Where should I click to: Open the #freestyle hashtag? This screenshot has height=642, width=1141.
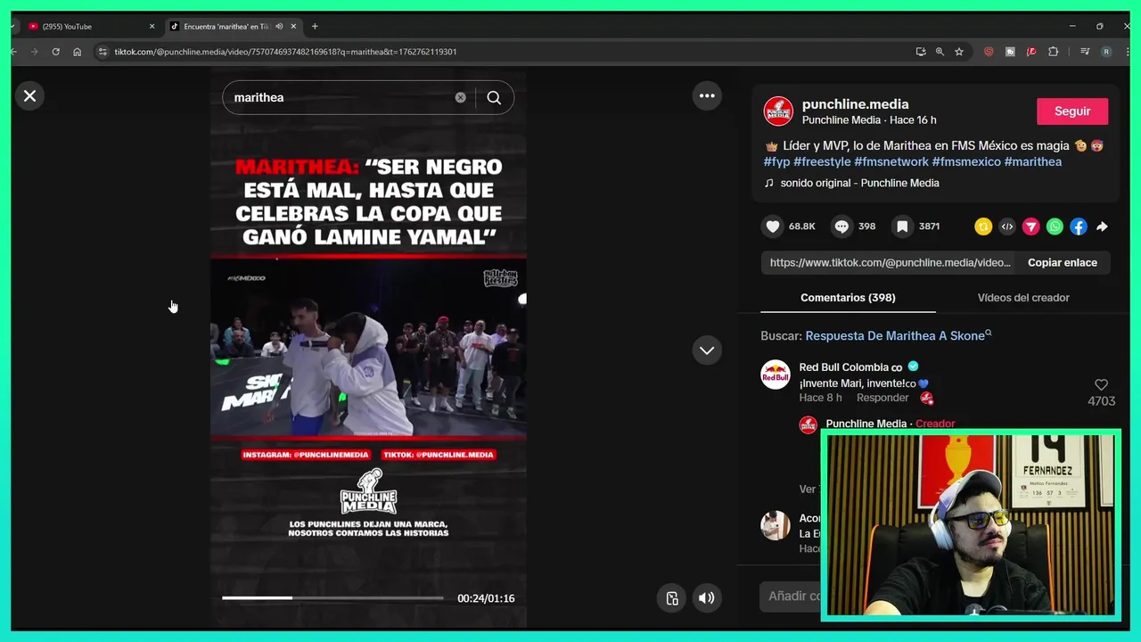click(822, 161)
